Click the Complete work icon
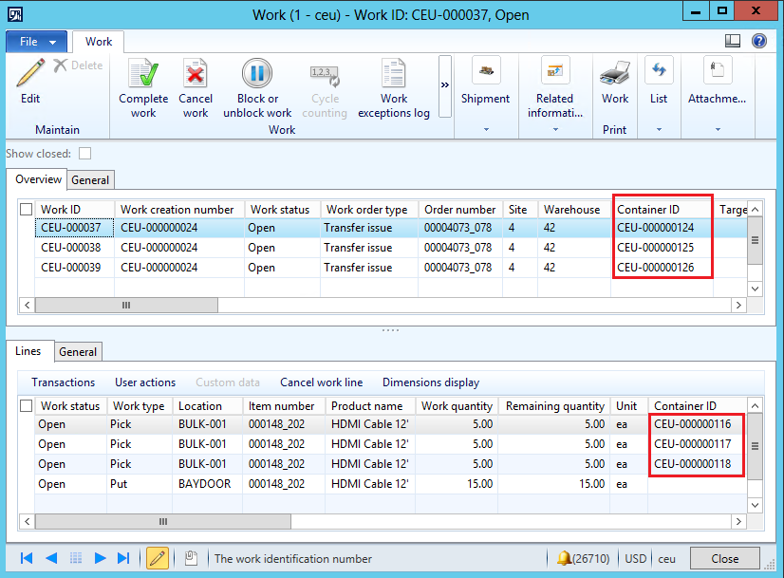Screen dimensions: 784x578 [143, 75]
